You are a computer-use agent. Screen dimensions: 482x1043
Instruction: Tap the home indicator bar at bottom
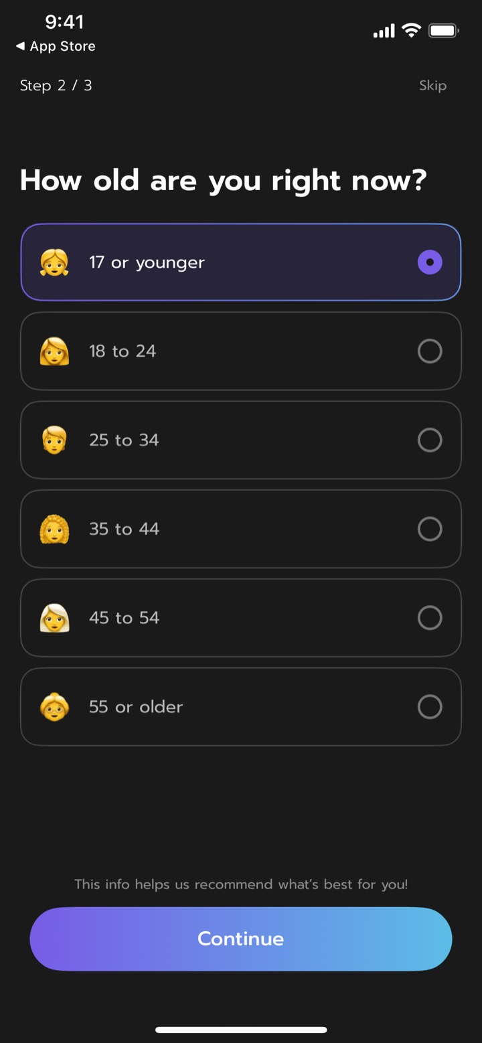[241, 1030]
